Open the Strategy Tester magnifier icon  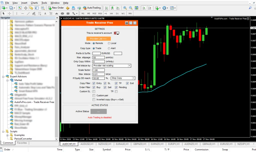(x=43, y=8)
